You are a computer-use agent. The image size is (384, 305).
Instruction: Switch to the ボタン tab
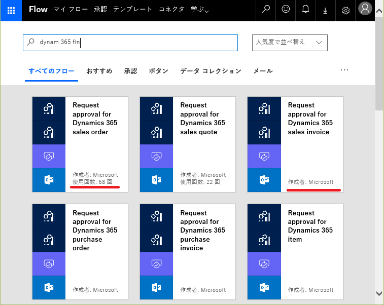click(158, 71)
